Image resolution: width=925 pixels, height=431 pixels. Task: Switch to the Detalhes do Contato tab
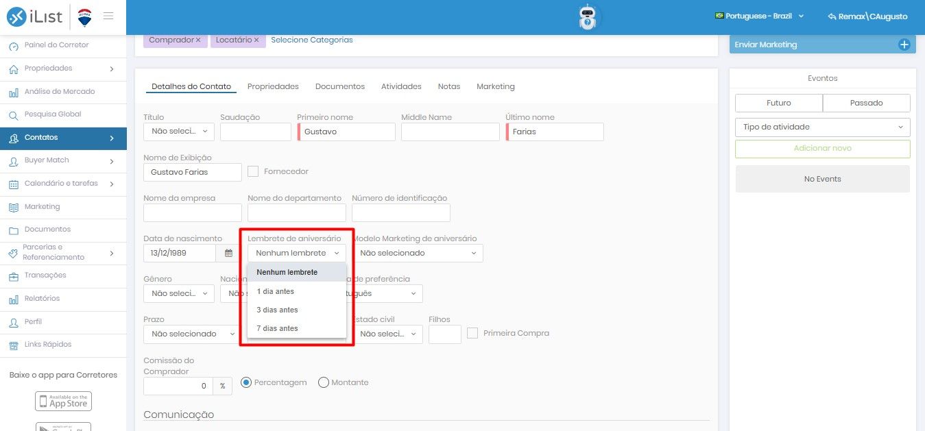[x=191, y=86]
